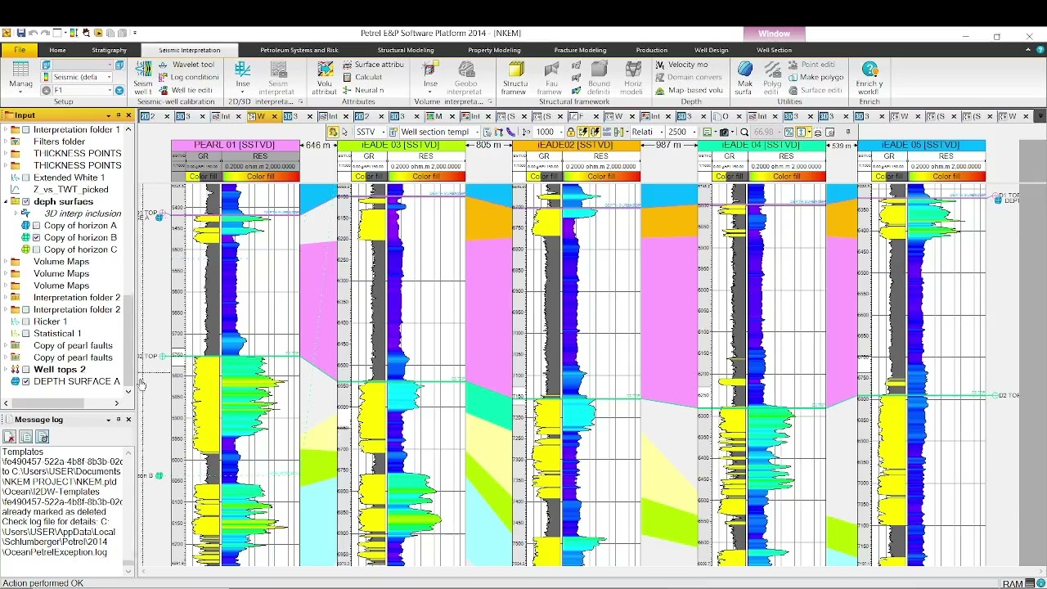Uncheck Copy of horizon B checkbox
This screenshot has height=589, width=1047.
point(36,237)
